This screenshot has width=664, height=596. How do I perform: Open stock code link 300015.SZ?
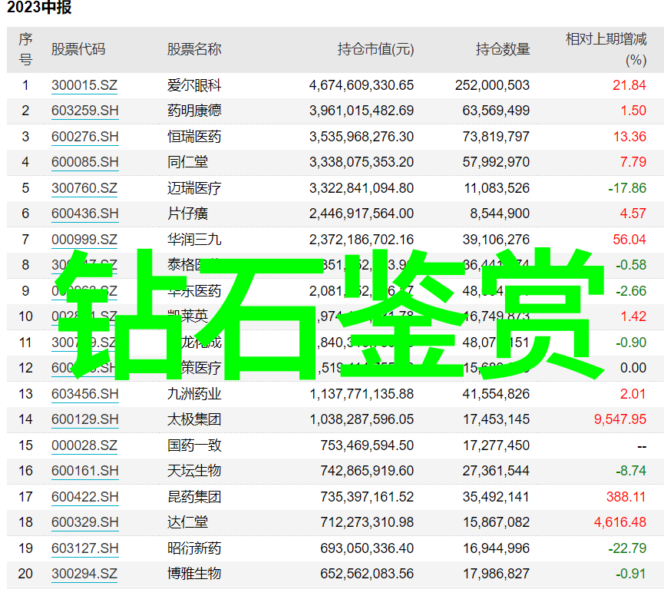(84, 85)
